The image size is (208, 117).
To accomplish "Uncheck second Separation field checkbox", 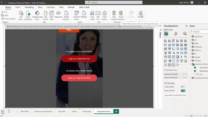I will pyautogui.click(x=195, y=71).
